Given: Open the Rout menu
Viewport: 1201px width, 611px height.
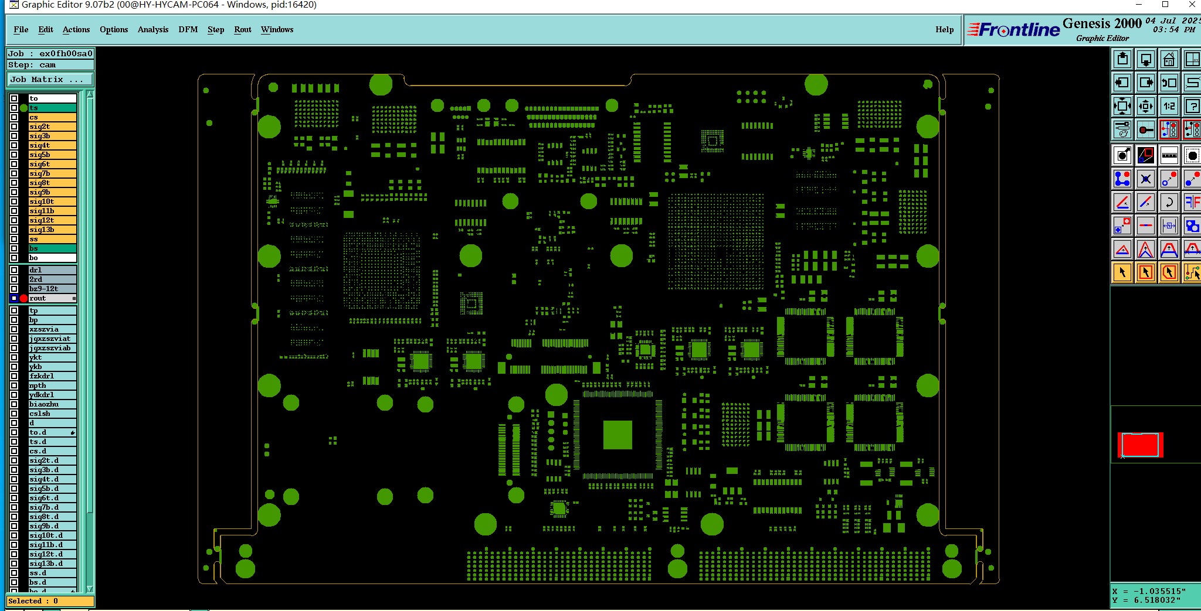Looking at the screenshot, I should [x=243, y=29].
